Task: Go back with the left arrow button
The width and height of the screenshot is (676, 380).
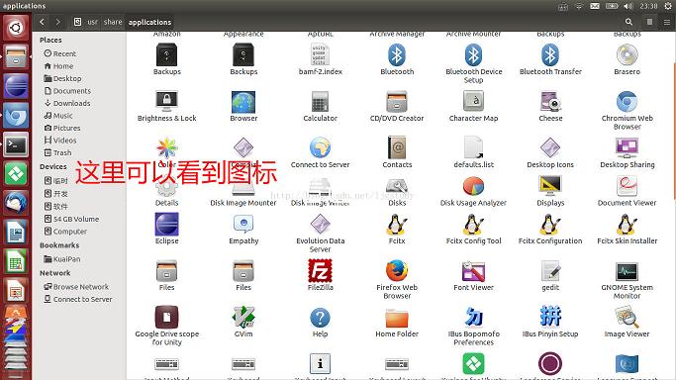Action: [42, 22]
